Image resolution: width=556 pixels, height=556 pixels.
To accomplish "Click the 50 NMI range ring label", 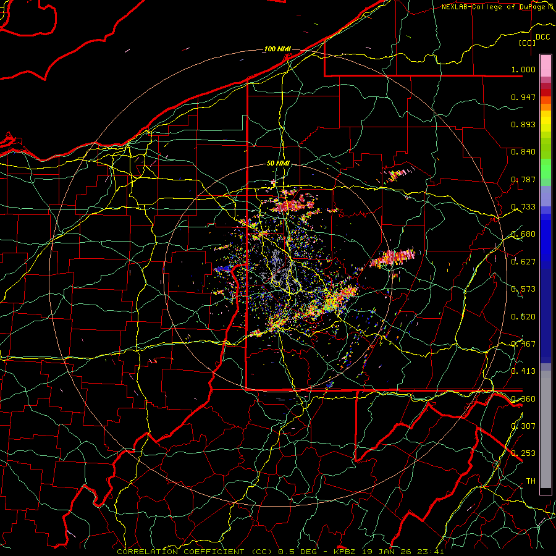I will coord(278,163).
